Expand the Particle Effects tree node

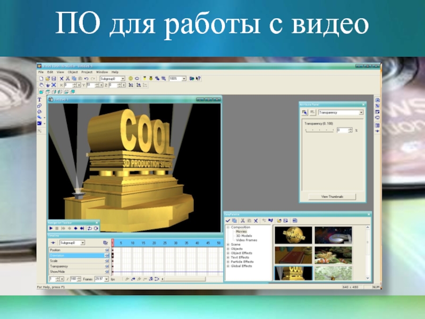[228, 262]
